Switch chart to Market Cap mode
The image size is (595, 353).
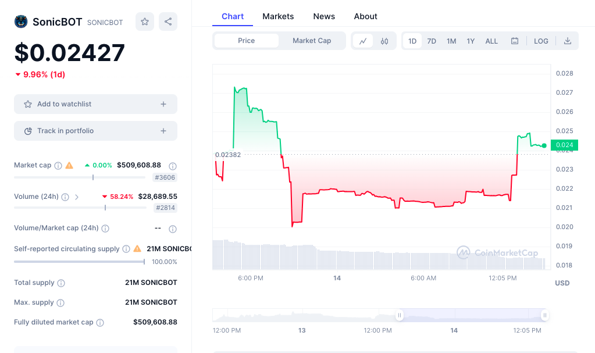[312, 41]
